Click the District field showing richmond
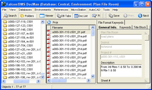152x90 pixels. (121, 47)
